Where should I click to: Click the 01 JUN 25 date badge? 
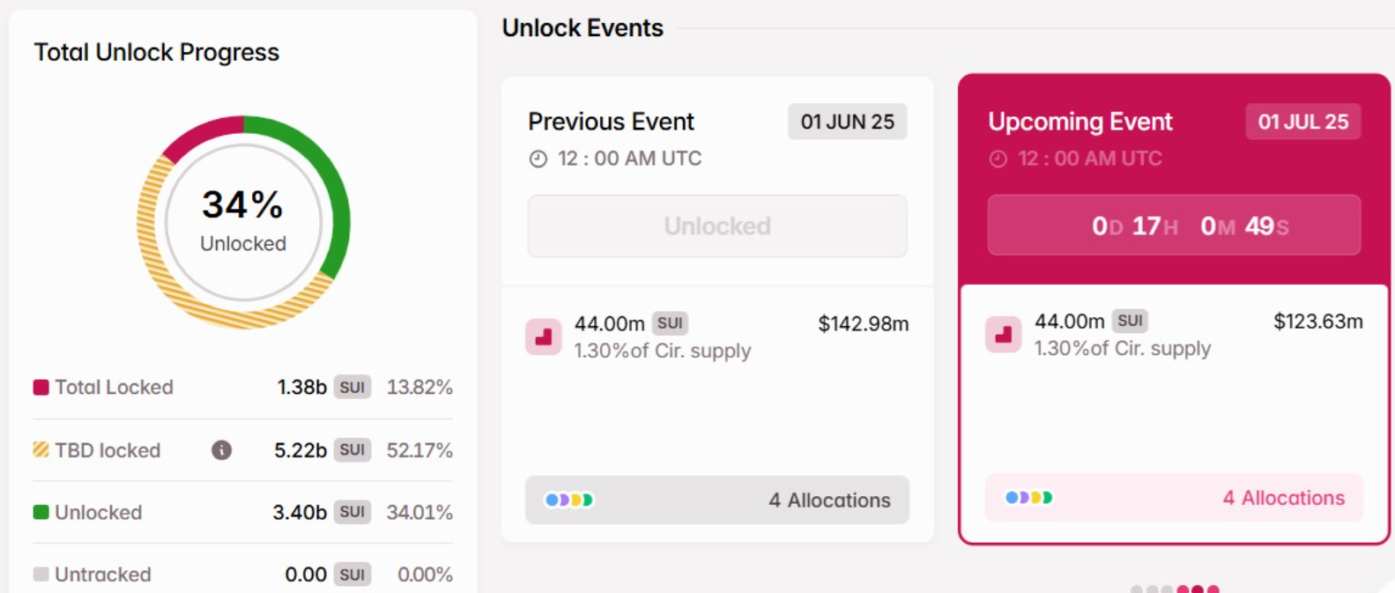coord(848,122)
